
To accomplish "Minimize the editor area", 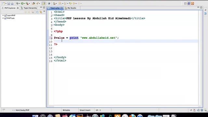I will coord(198,7).
